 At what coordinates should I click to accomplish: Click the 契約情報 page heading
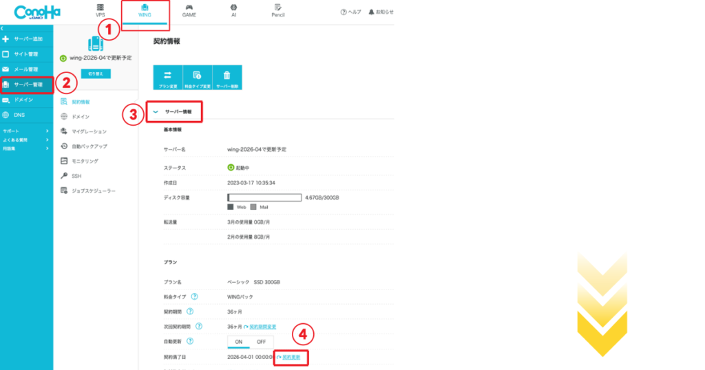(167, 41)
